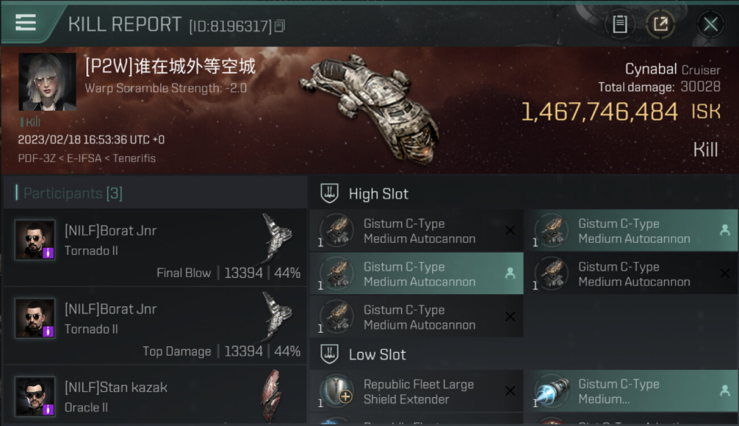
Task: Open victim pilot portrait
Action: click(47, 82)
